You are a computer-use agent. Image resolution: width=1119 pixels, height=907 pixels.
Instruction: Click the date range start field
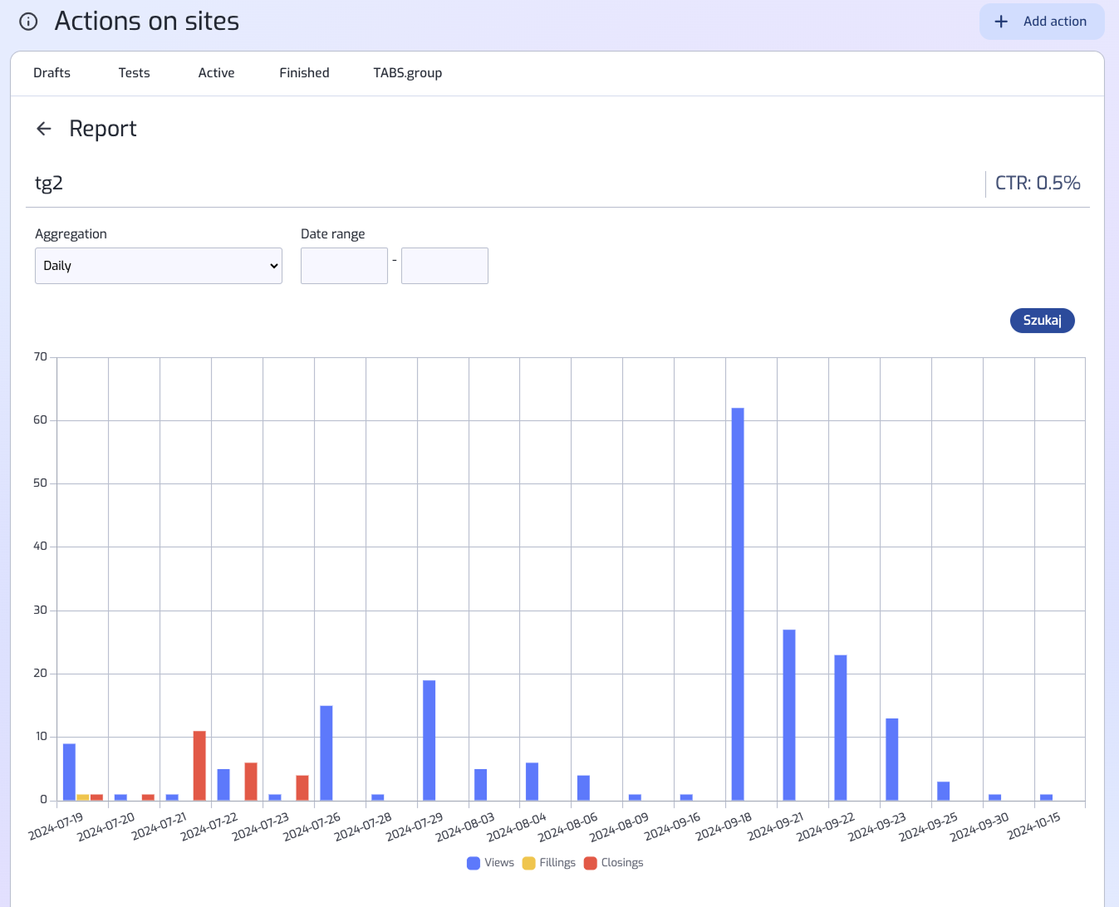tap(344, 266)
